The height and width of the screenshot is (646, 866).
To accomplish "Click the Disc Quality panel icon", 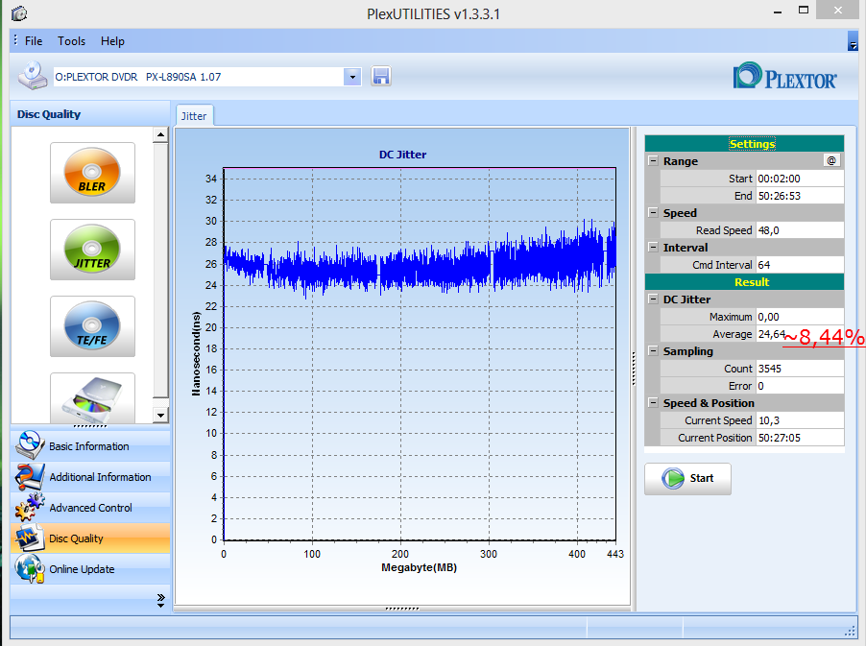I will click(29, 538).
